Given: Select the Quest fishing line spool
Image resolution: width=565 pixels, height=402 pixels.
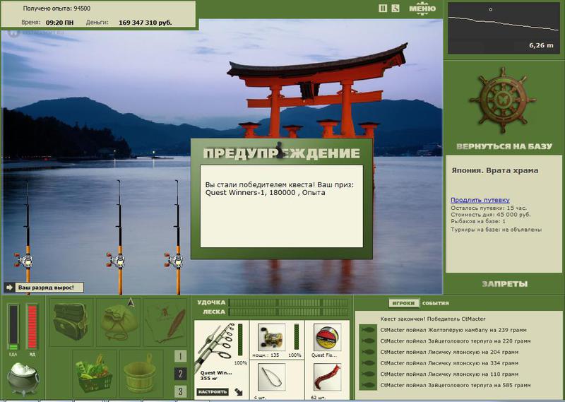Looking at the screenshot, I should 327,338.
